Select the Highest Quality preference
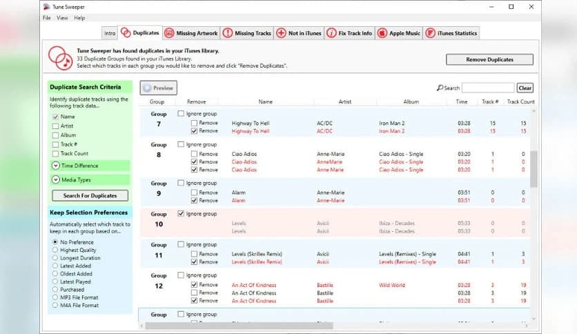The width and height of the screenshot is (577, 334). pos(55,250)
